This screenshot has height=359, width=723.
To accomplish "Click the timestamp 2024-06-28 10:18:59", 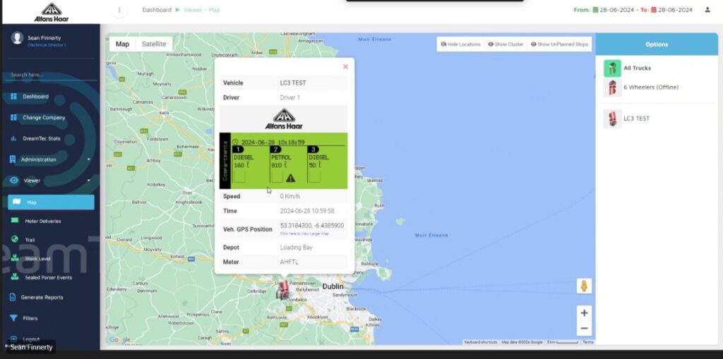I will pyautogui.click(x=273, y=142).
